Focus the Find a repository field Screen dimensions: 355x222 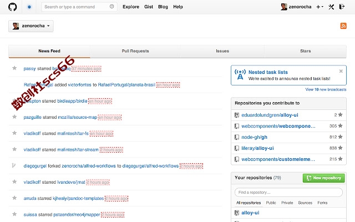(288, 193)
